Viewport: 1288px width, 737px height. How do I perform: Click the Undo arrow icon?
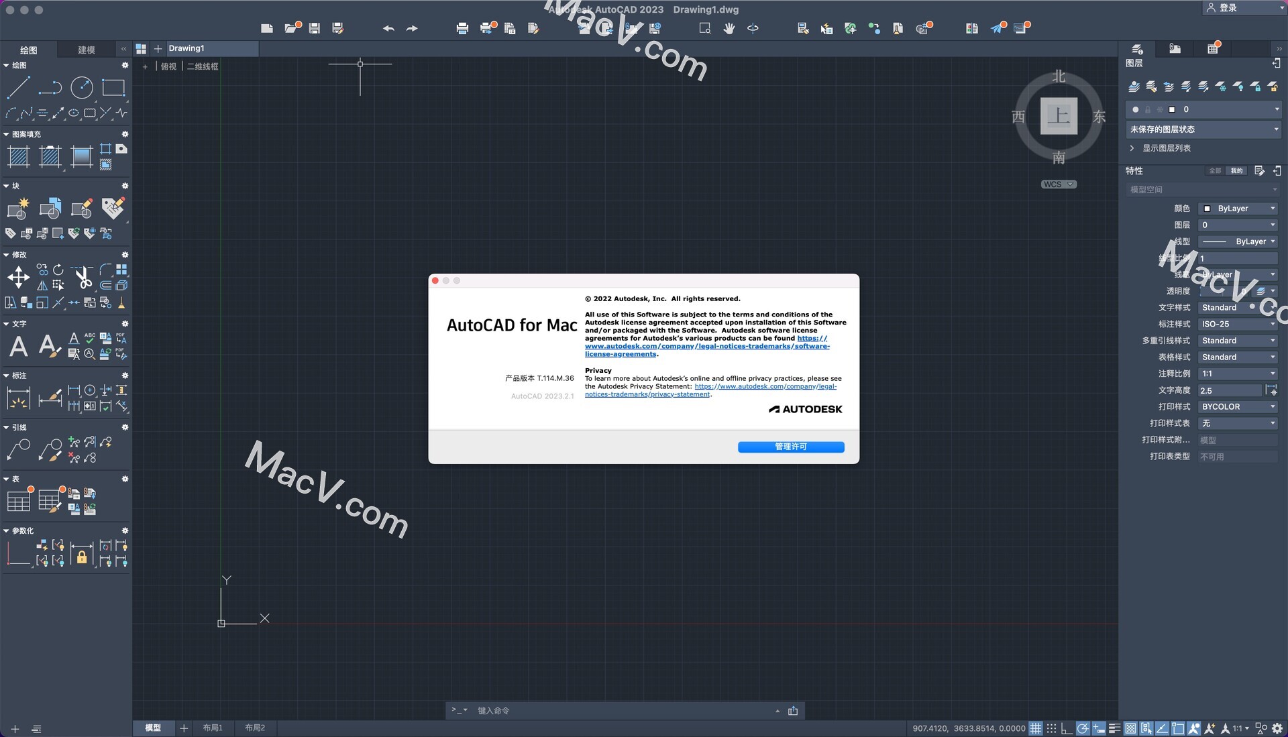388,28
